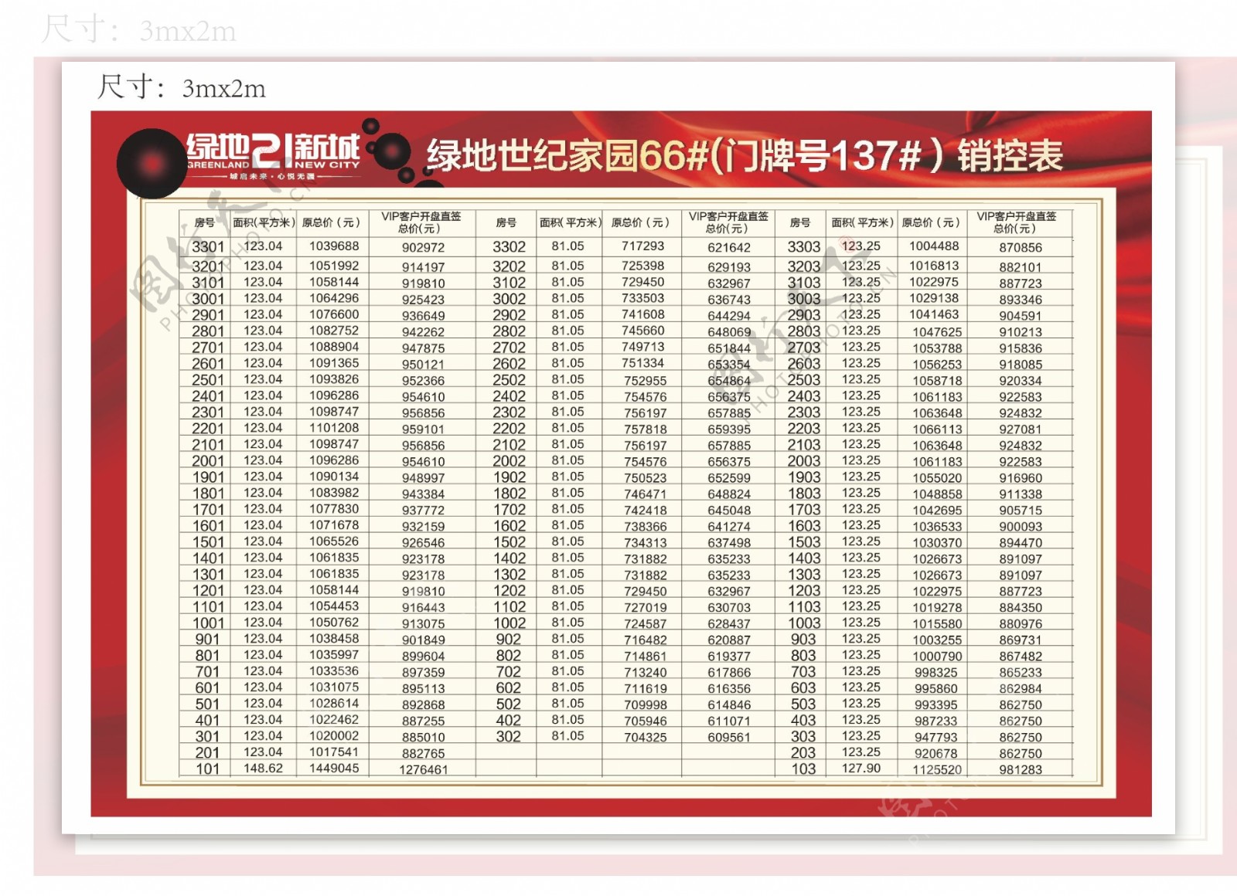Select room number 302

click(509, 737)
